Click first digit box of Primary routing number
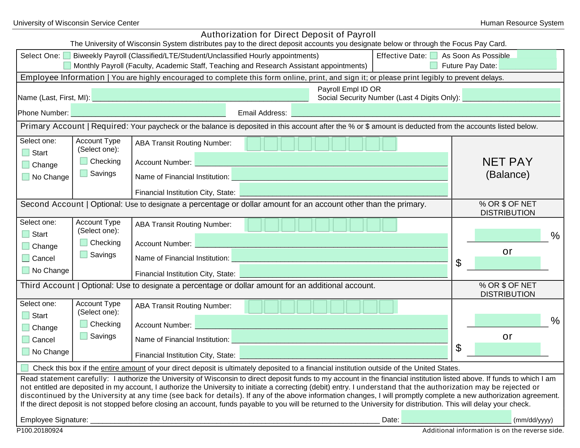The height and width of the screenshot is (448, 580). [x=254, y=144]
